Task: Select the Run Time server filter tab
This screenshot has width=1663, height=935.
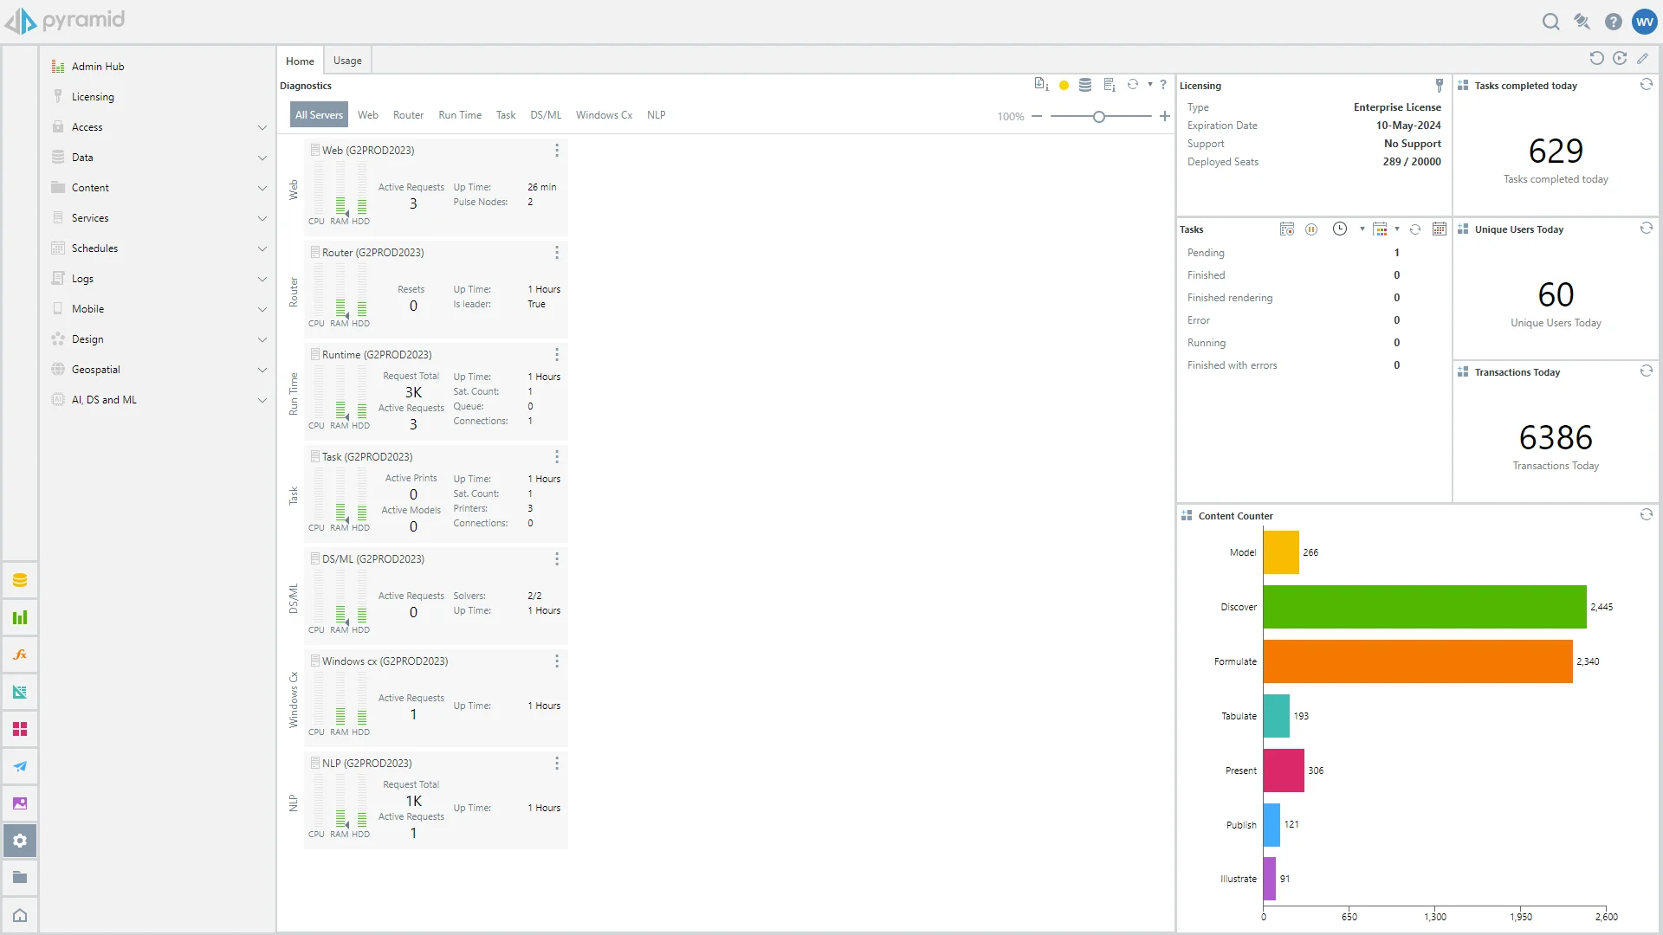Action: click(459, 115)
